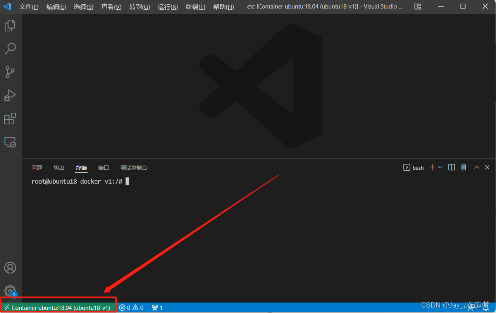The width and height of the screenshot is (496, 313).
Task: Open the Remote Explorer view
Action: point(10,142)
